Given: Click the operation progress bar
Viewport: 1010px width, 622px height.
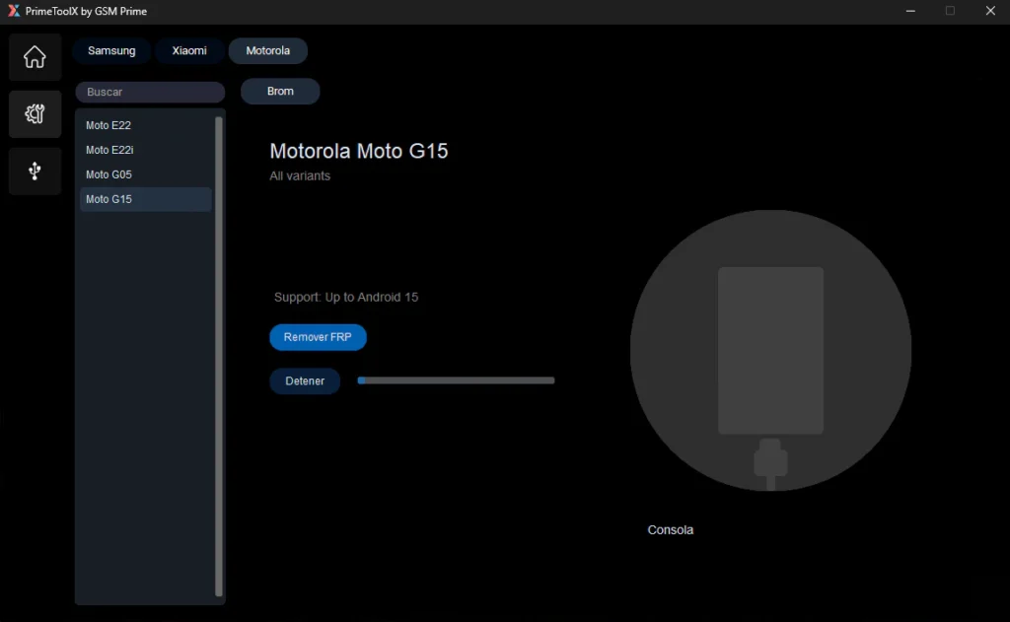Looking at the screenshot, I should tap(456, 380).
